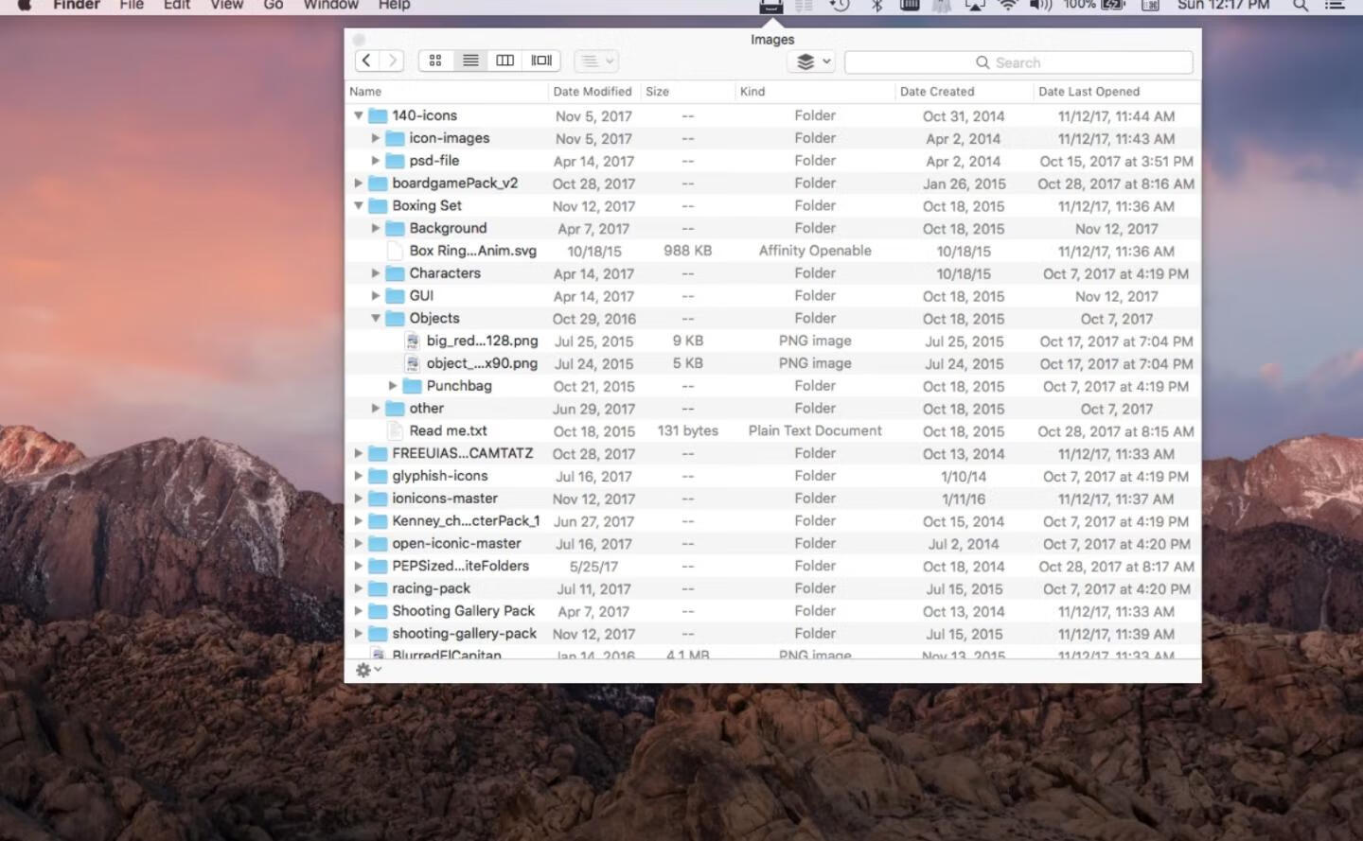Viewport: 1363px width, 841px height.
Task: Open the gear action menu at bottom
Action: 368,670
